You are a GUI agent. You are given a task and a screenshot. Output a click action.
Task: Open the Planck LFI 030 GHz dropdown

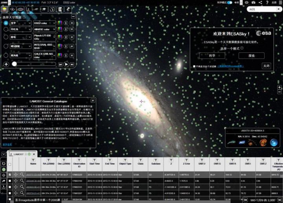pos(44,37)
